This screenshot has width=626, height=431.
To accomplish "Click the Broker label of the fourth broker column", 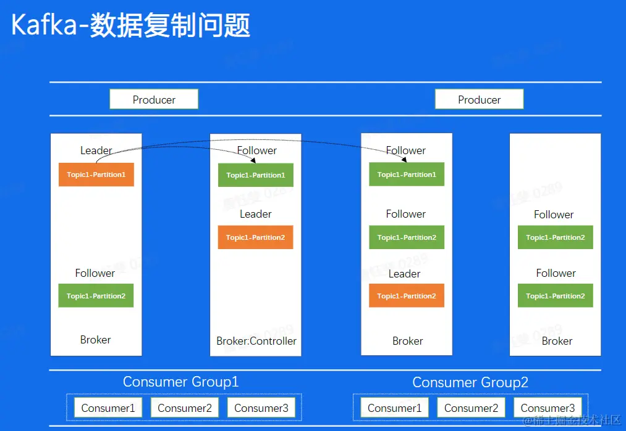I will pyautogui.click(x=557, y=341).
